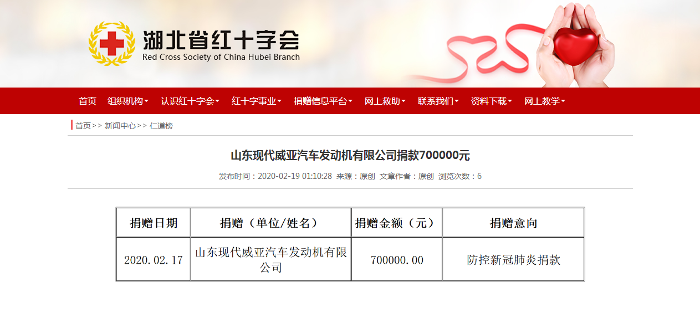Click the 湖北省红十字会 site title
This screenshot has width=700, height=318.
tap(221, 39)
